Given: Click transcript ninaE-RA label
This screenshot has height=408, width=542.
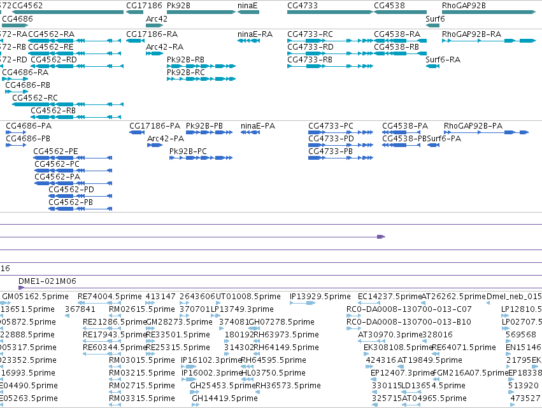Looking at the screenshot, I should [255, 34].
